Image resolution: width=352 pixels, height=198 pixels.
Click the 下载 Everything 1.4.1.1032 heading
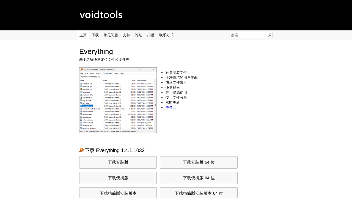pyautogui.click(x=115, y=150)
